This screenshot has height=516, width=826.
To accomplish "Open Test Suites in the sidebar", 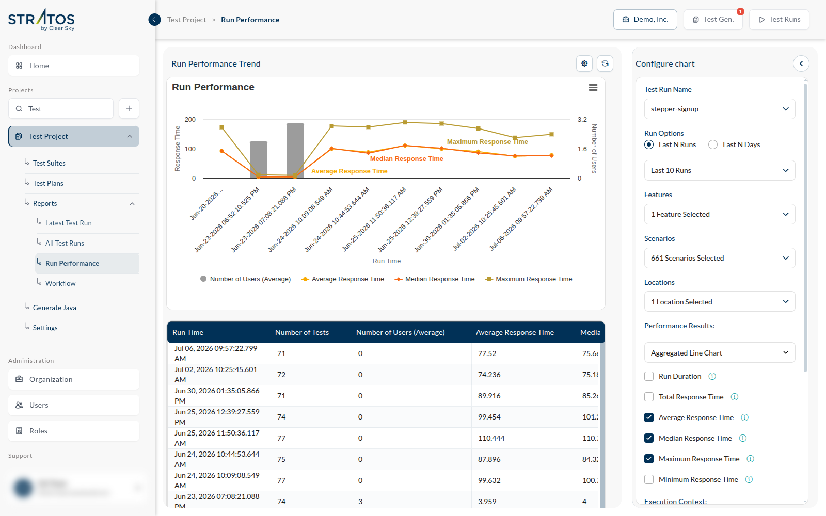I will click(x=49, y=163).
